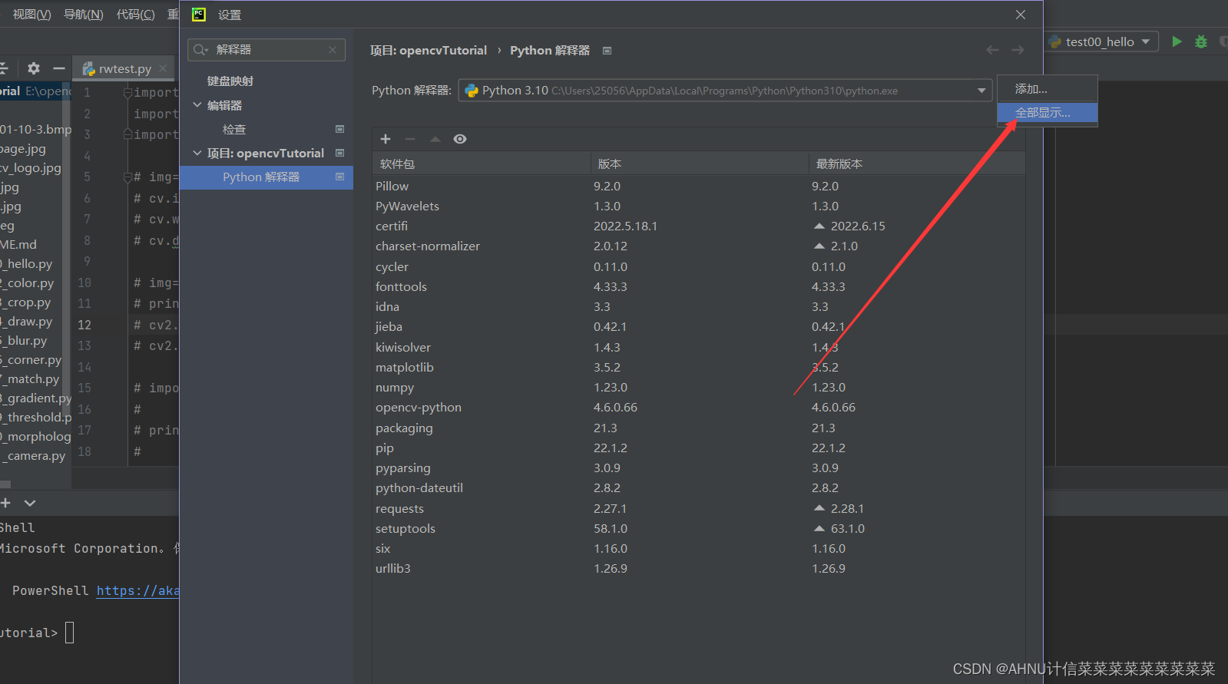
Task: Click the green Run button
Action: [x=1177, y=41]
